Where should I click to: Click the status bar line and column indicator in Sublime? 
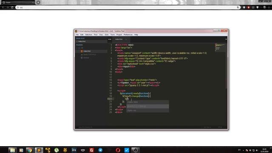pos(85,127)
